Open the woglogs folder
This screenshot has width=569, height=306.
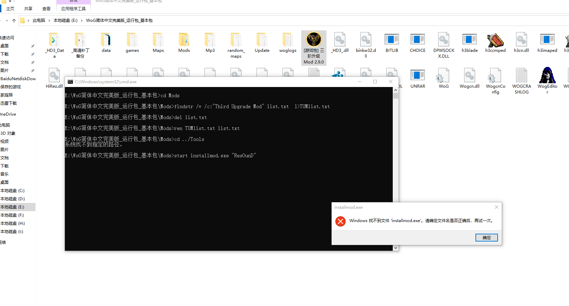(x=288, y=43)
